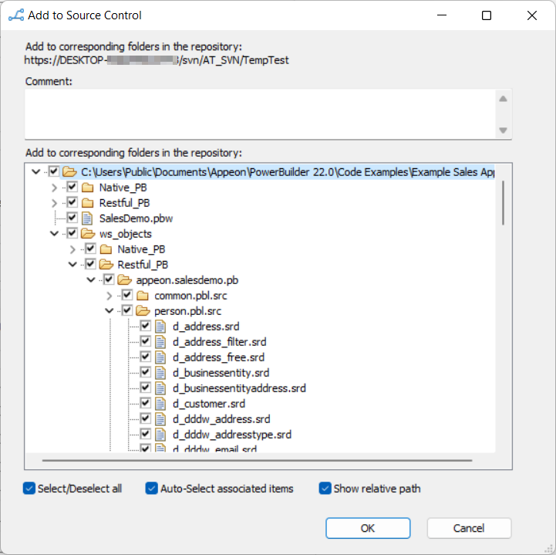The height and width of the screenshot is (555, 556).
Task: Select the SalesDemo.pbw row text
Action: (136, 218)
